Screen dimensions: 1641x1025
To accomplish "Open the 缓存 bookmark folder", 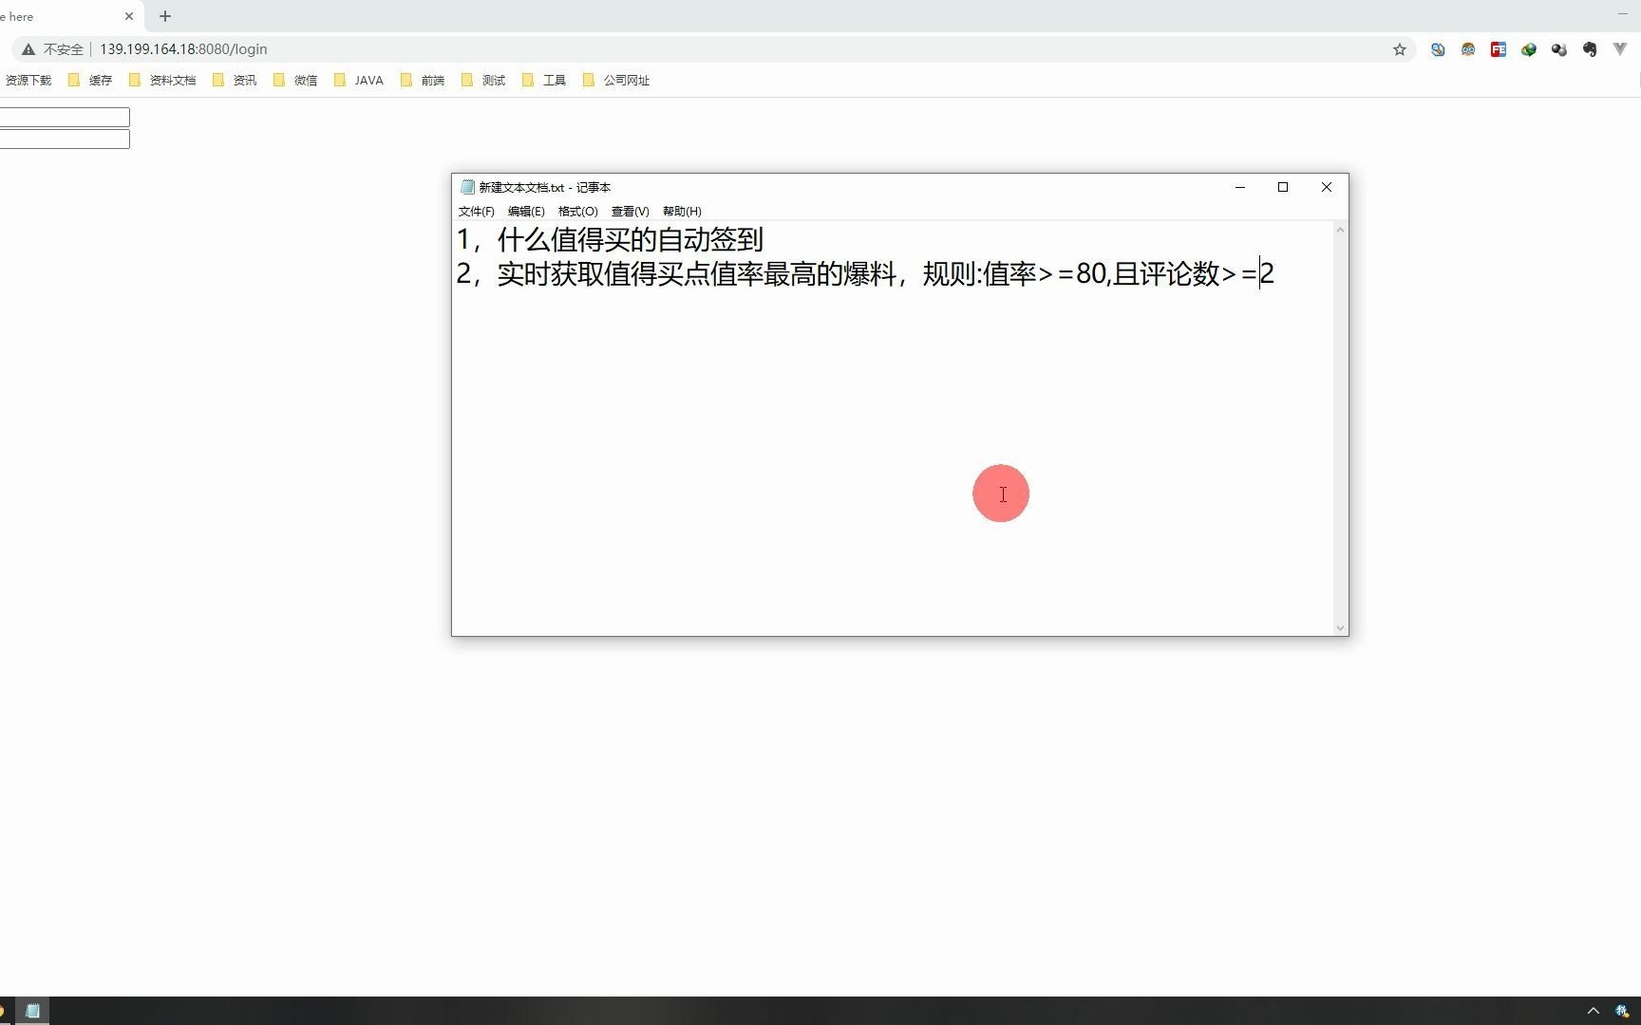I will coord(91,81).
